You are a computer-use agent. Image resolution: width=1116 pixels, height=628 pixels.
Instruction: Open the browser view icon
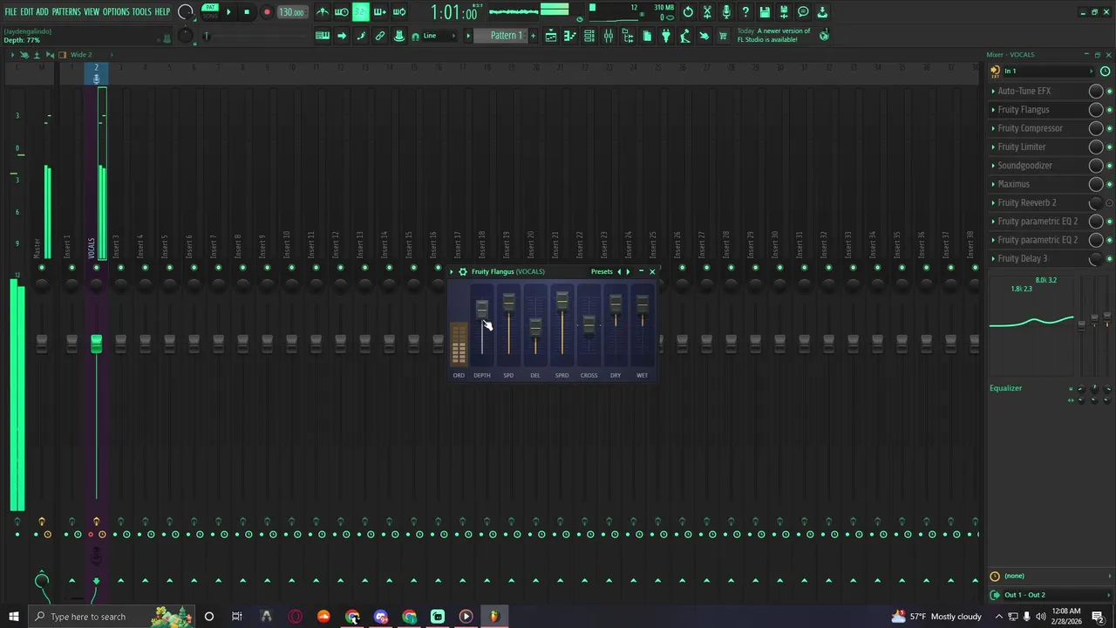(x=628, y=36)
